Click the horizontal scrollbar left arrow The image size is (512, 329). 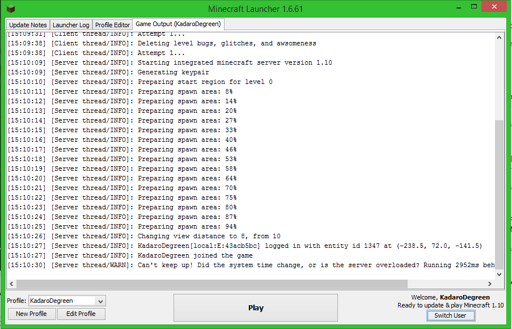[x=11, y=284]
